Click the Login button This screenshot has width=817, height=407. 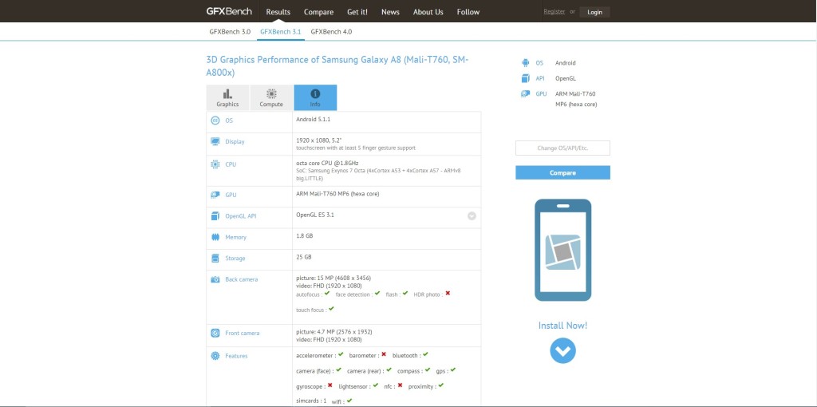[594, 12]
